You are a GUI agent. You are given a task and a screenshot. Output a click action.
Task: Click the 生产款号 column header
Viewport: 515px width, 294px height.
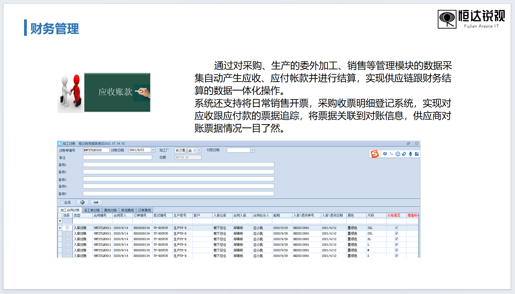(182, 216)
